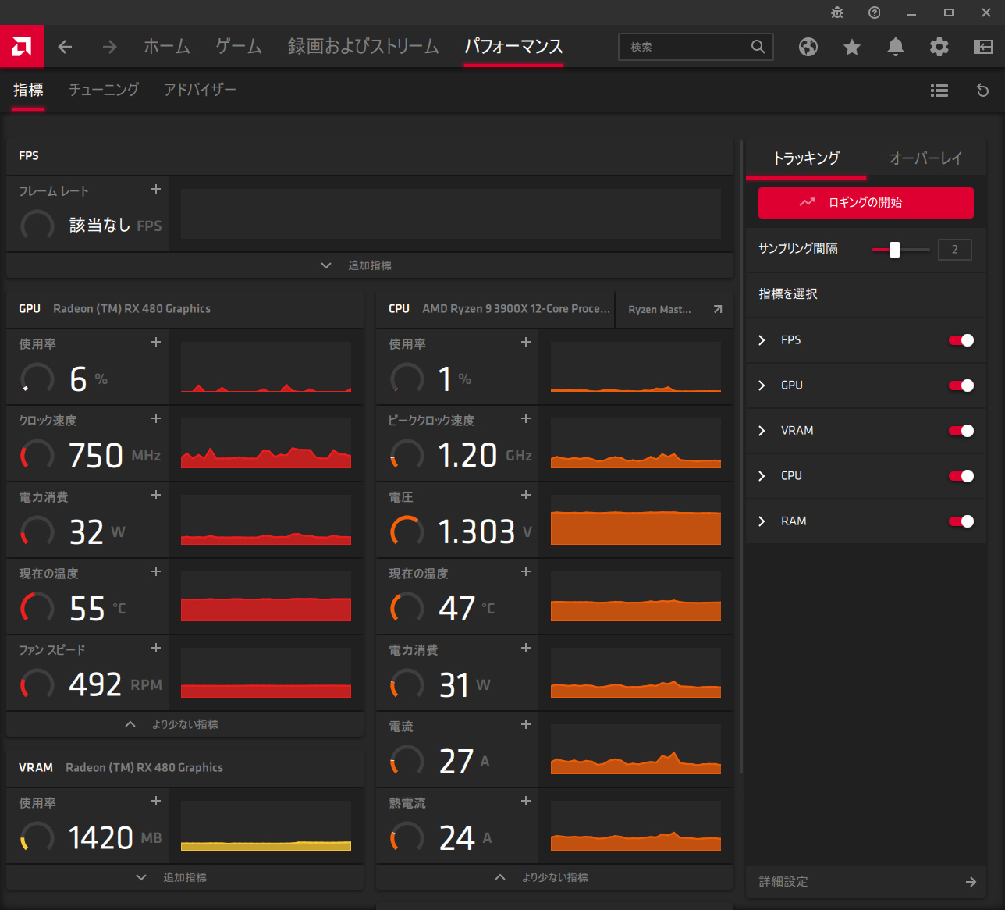The image size is (1005, 910).
Task: Reset metrics with the undo arrow icon
Action: point(982,91)
